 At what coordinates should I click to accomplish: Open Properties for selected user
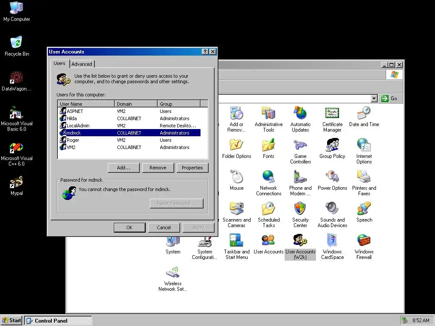192,168
